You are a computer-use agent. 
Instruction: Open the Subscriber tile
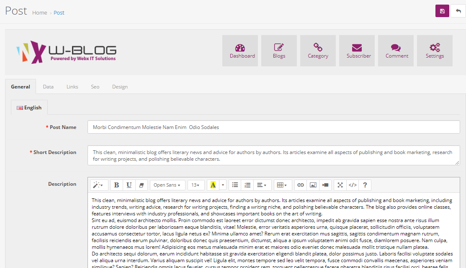click(x=357, y=51)
